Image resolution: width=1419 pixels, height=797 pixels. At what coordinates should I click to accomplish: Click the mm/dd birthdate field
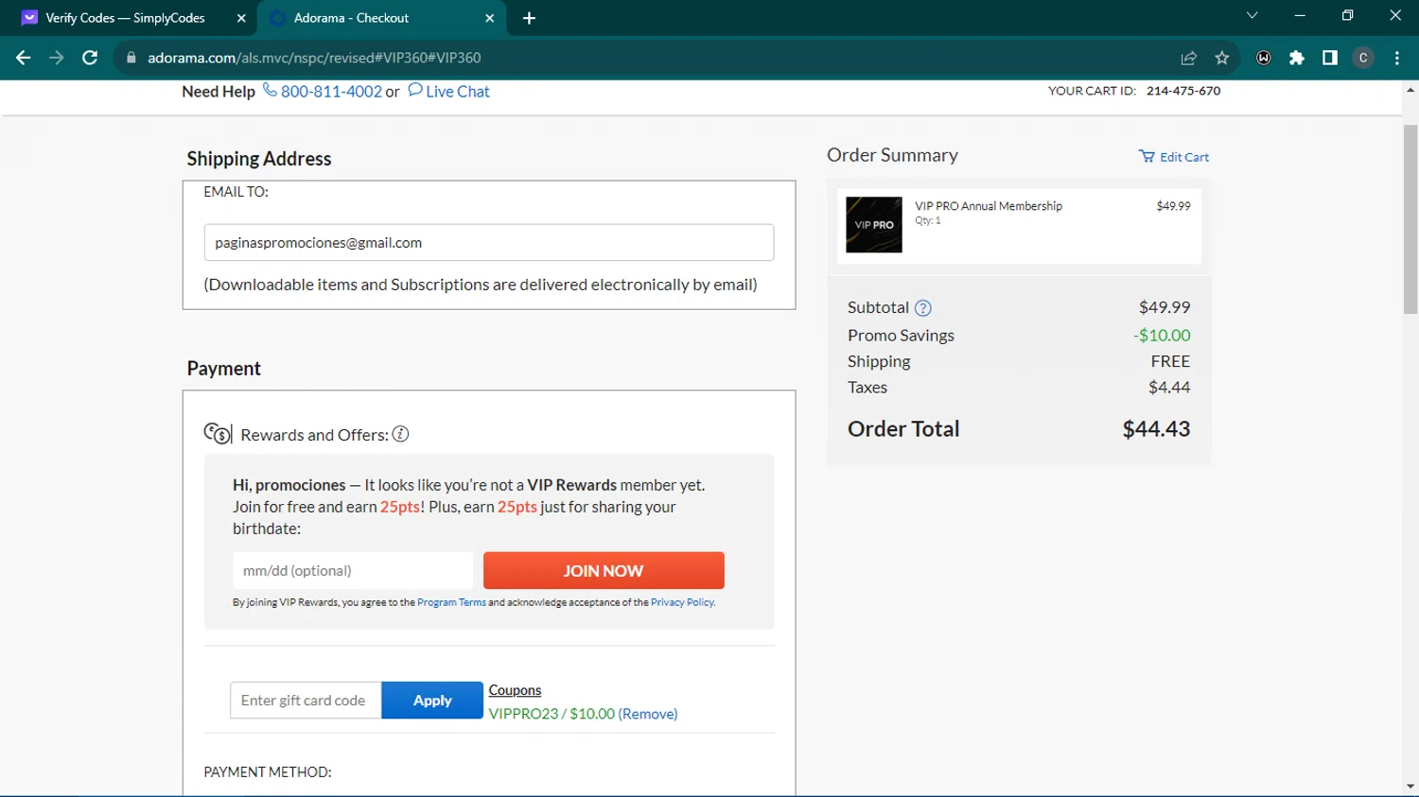tap(353, 571)
